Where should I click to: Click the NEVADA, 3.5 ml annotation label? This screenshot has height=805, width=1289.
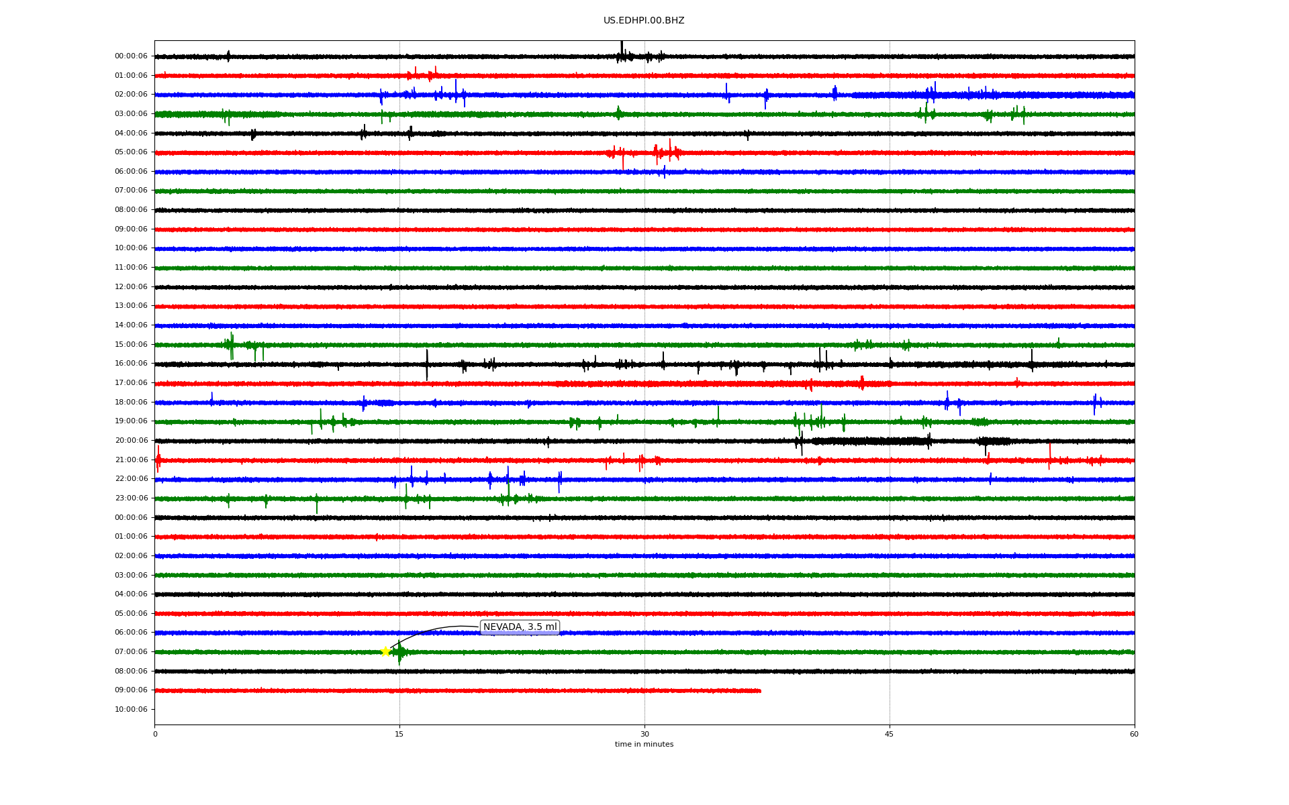[x=520, y=627]
